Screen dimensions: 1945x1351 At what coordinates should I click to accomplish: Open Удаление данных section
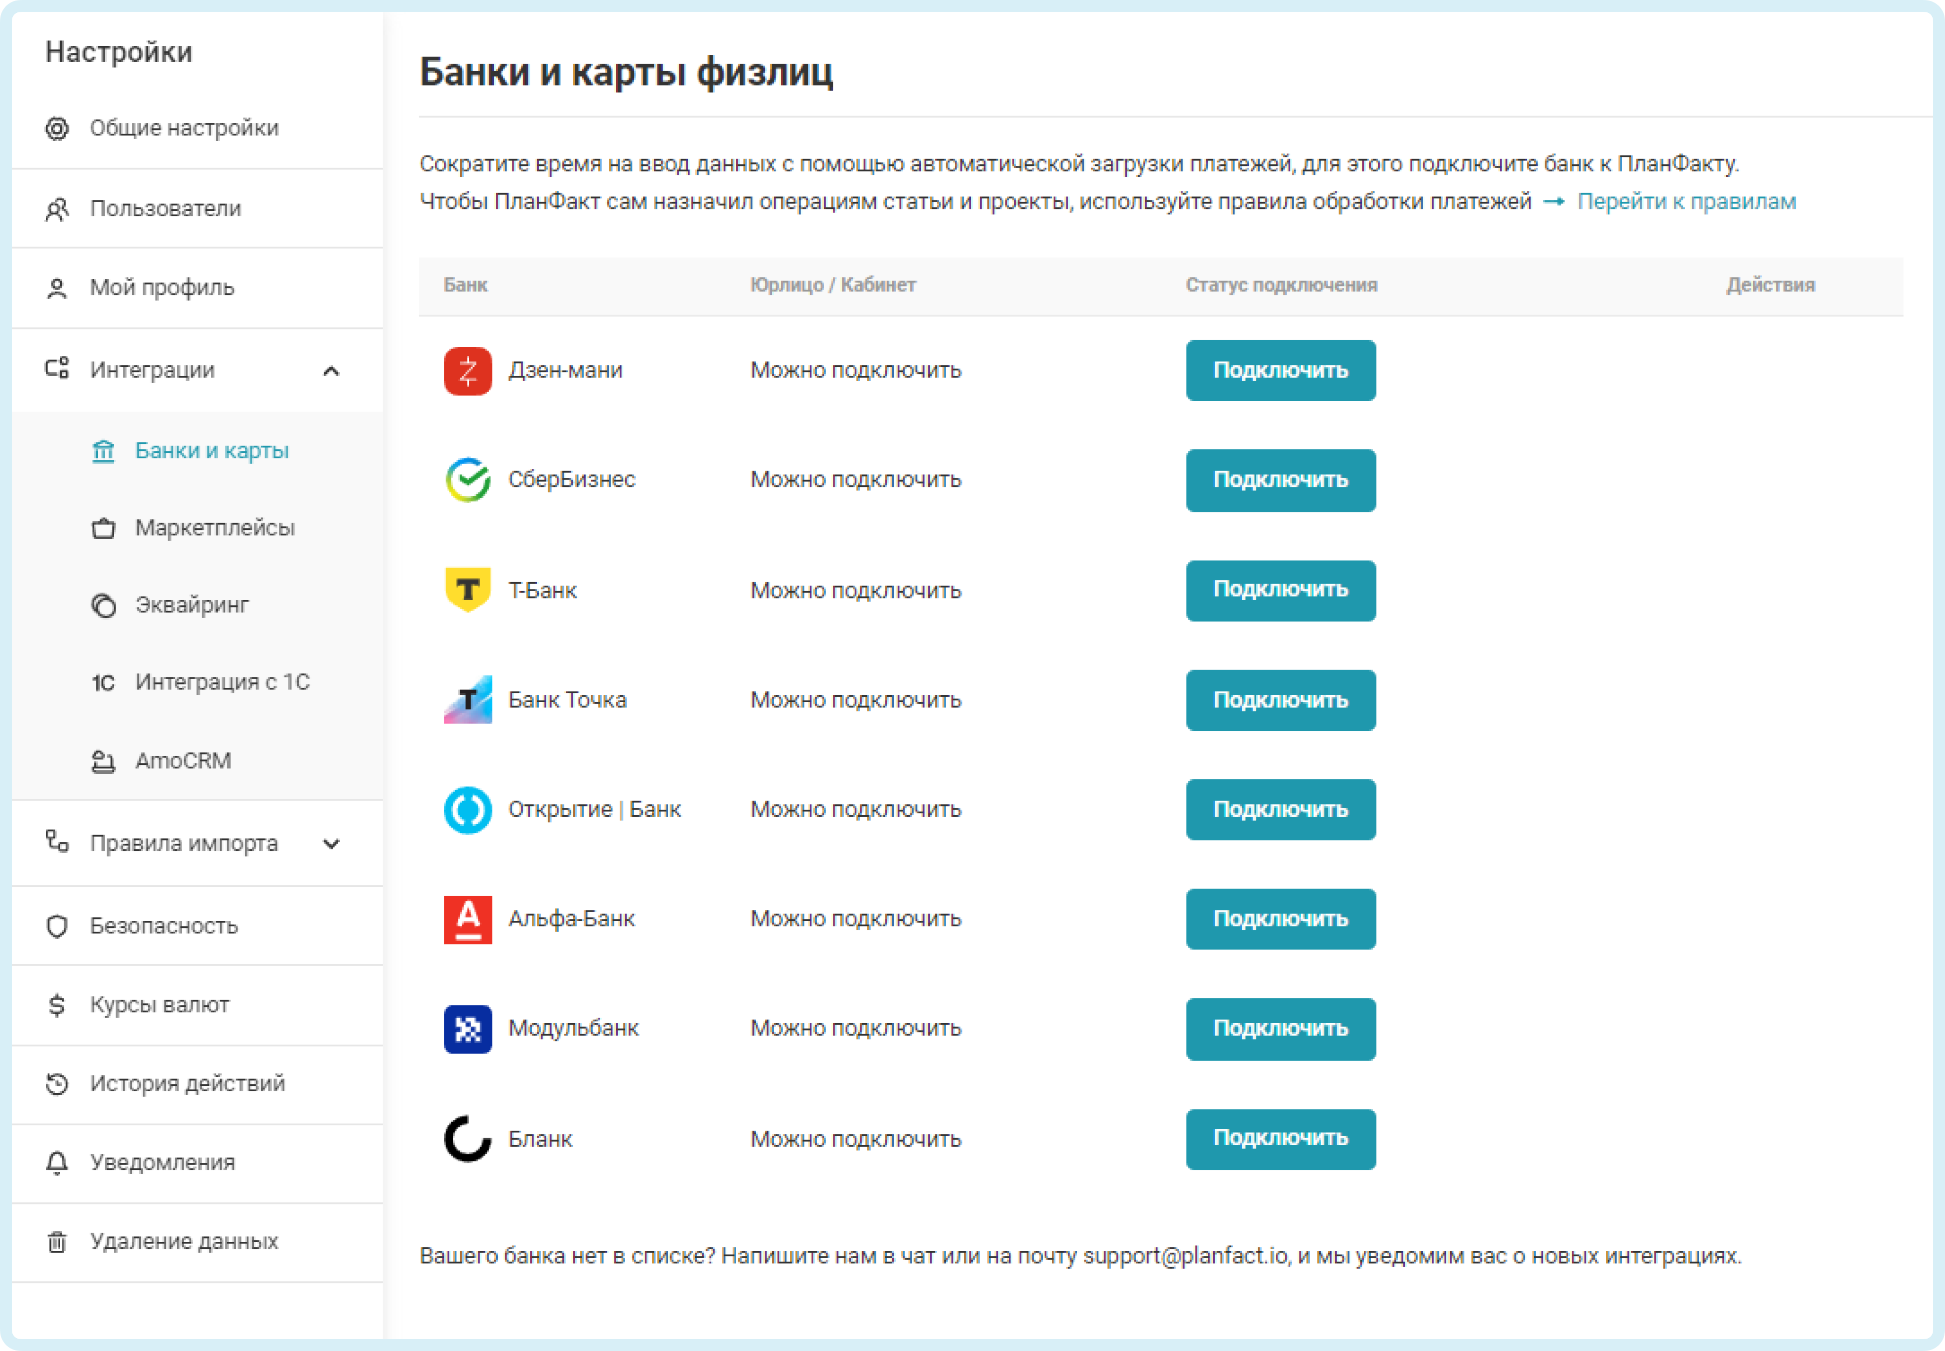(197, 1241)
